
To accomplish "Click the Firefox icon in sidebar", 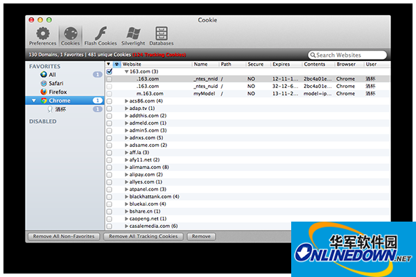I will [x=44, y=91].
